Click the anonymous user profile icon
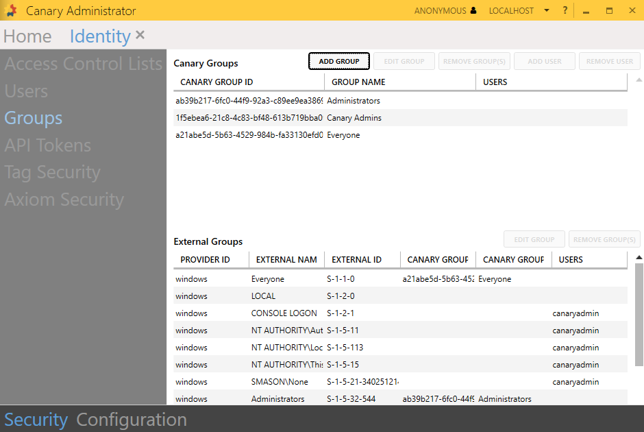 coord(473,11)
